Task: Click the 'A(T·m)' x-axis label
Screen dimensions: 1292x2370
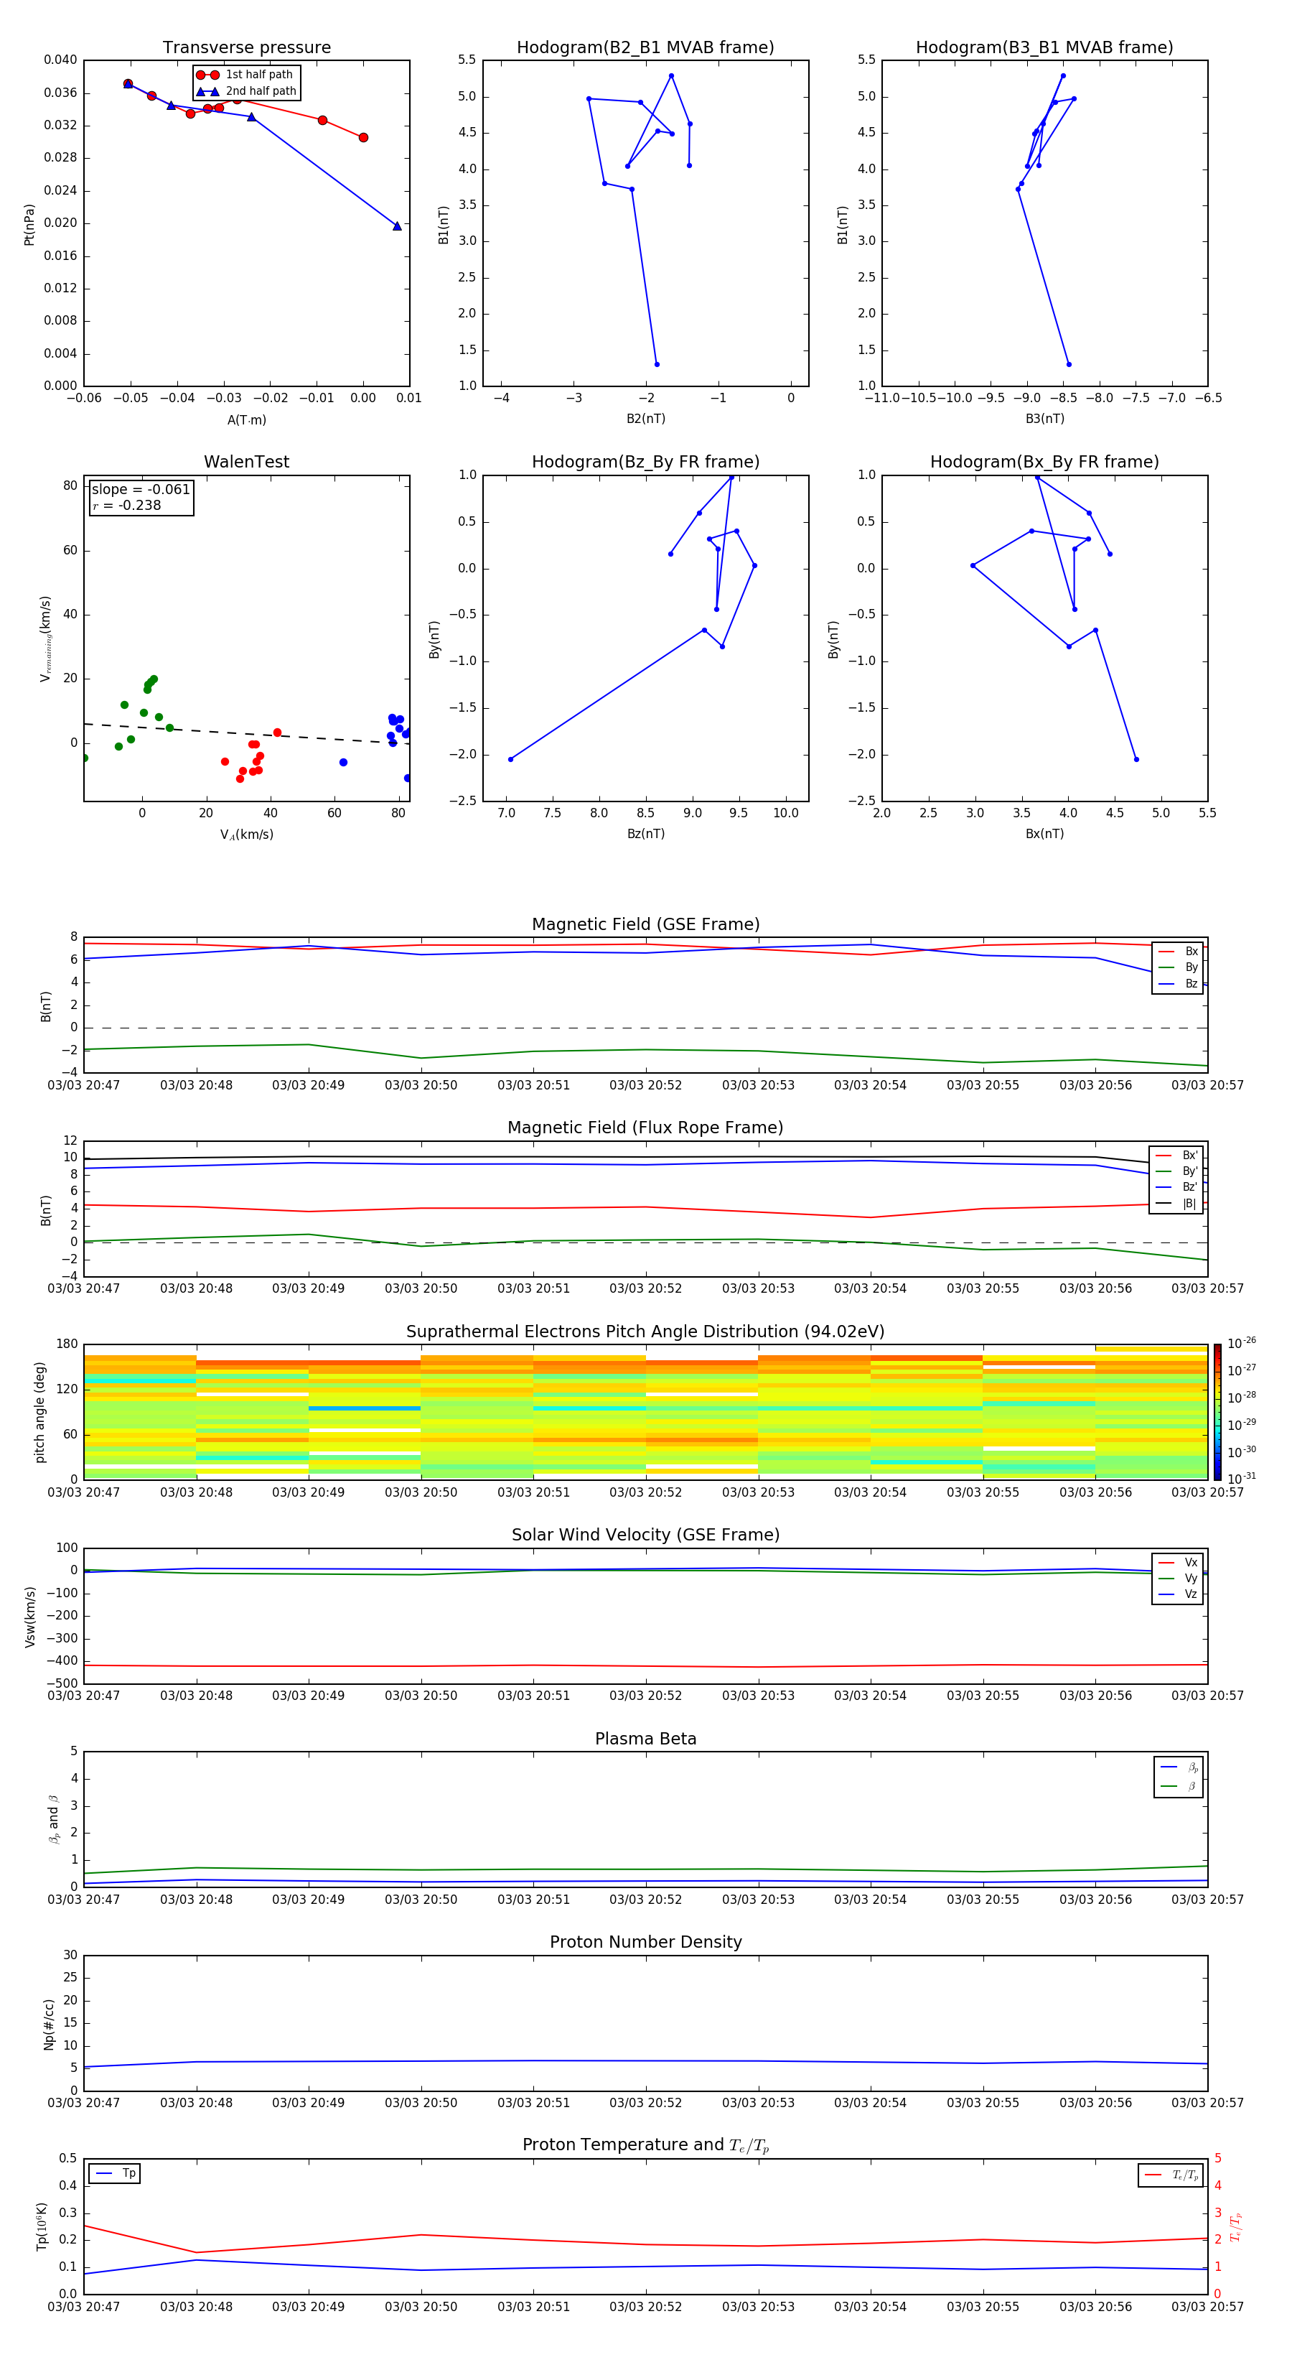Action: tap(246, 420)
